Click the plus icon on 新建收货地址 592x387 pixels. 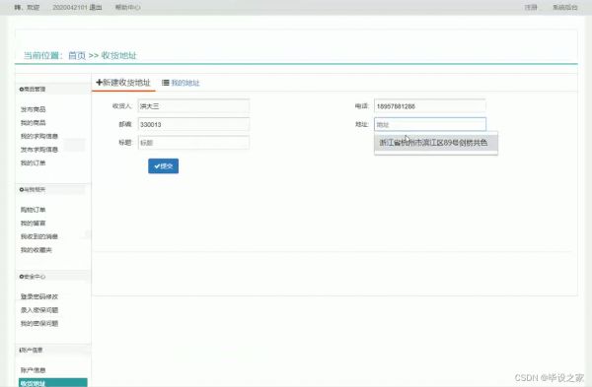pyautogui.click(x=99, y=82)
